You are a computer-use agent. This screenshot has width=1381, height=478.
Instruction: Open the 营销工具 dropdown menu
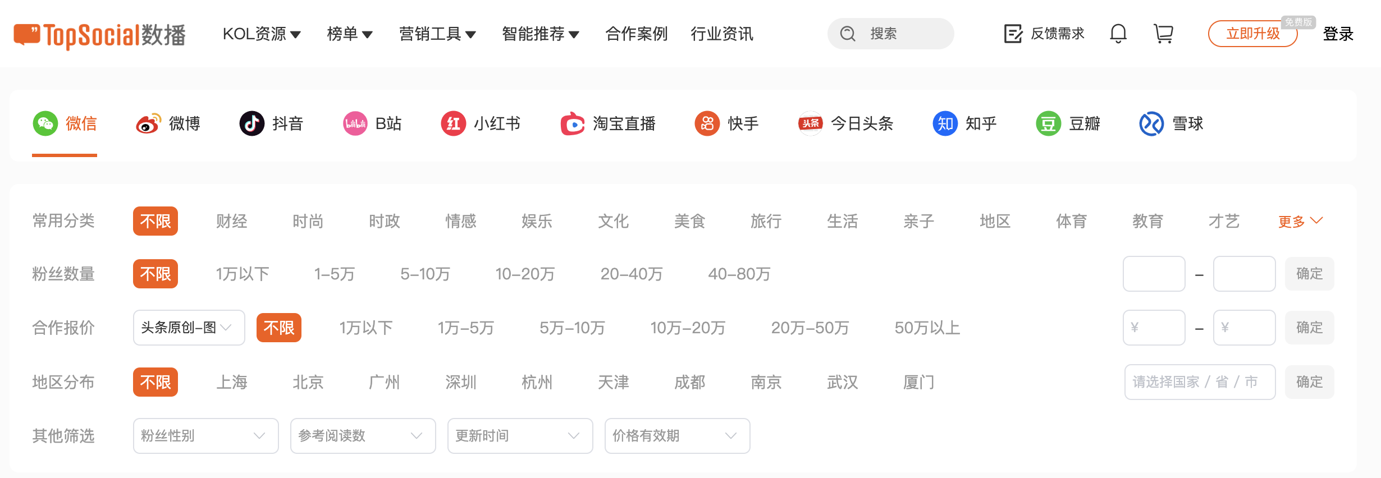point(437,34)
